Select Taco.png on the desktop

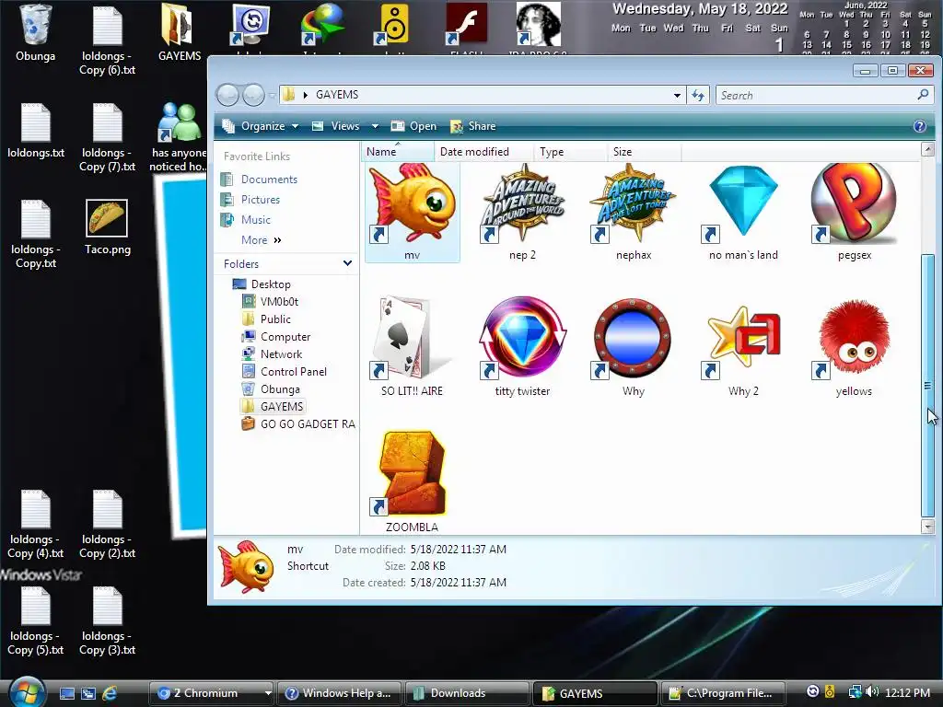click(107, 227)
